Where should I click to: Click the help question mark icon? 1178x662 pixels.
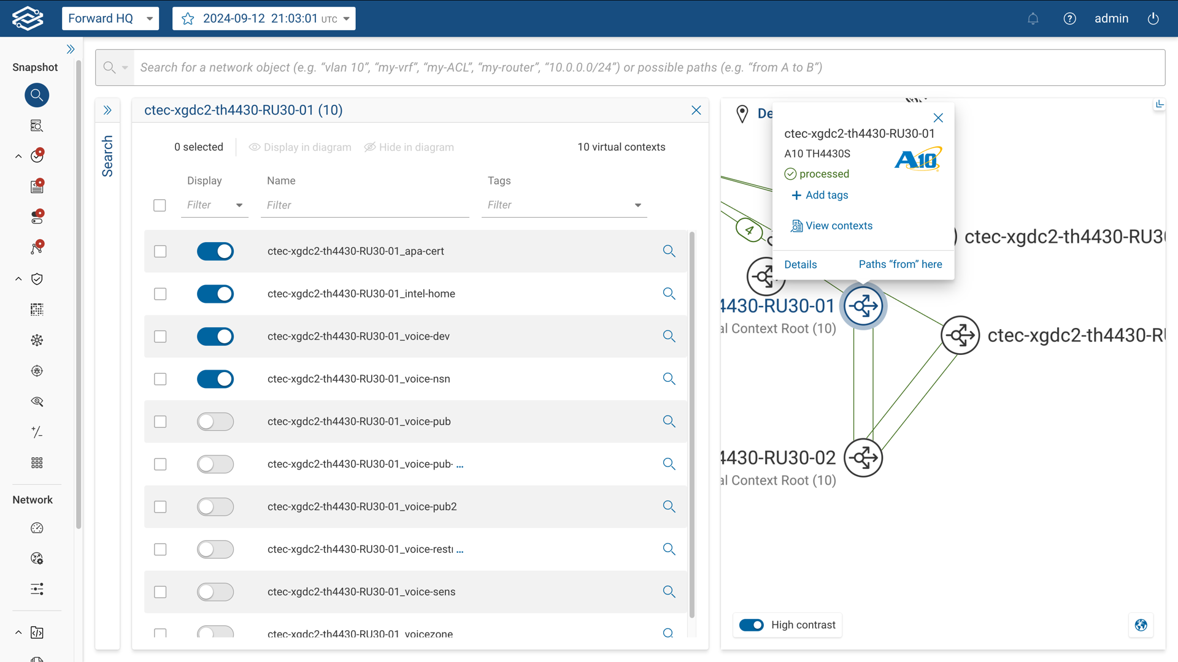pyautogui.click(x=1070, y=18)
